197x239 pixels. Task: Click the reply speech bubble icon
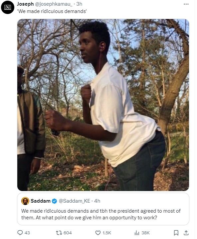pos(20,233)
